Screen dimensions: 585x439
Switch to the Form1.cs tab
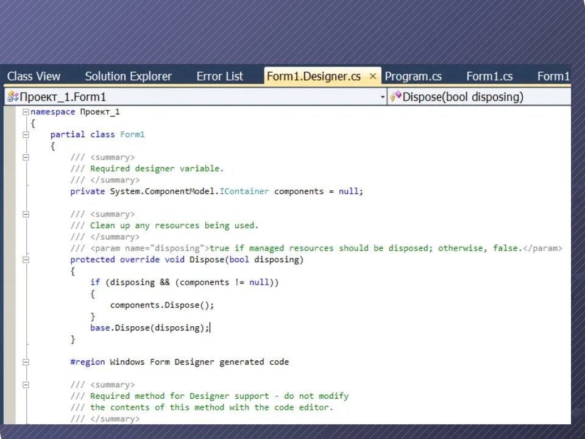click(x=489, y=76)
